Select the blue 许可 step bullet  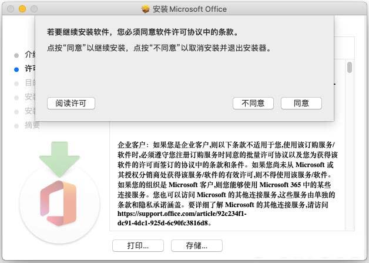[x=16, y=69]
